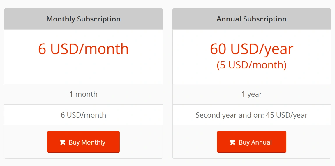
Task: Click the large 6 USD/month price
Action: point(83,49)
